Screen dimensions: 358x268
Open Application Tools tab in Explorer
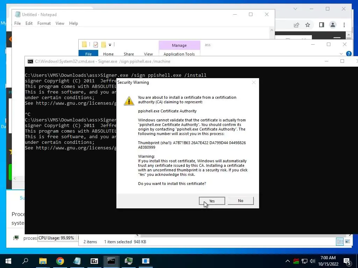(x=179, y=54)
